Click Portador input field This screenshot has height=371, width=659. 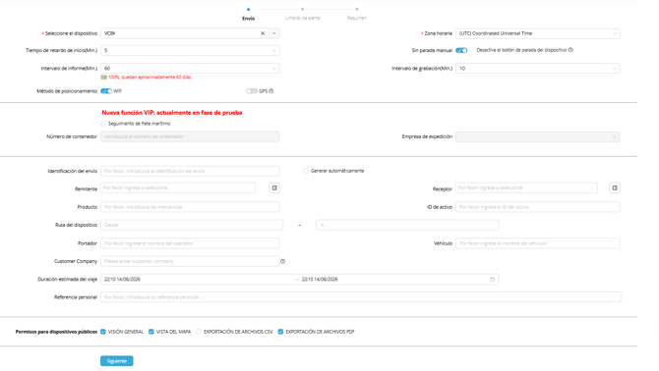point(190,243)
